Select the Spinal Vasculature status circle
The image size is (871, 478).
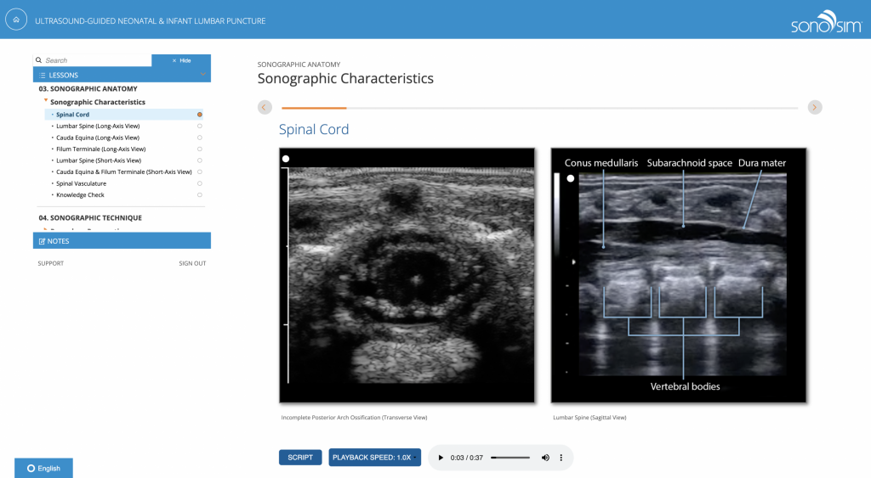(x=199, y=183)
